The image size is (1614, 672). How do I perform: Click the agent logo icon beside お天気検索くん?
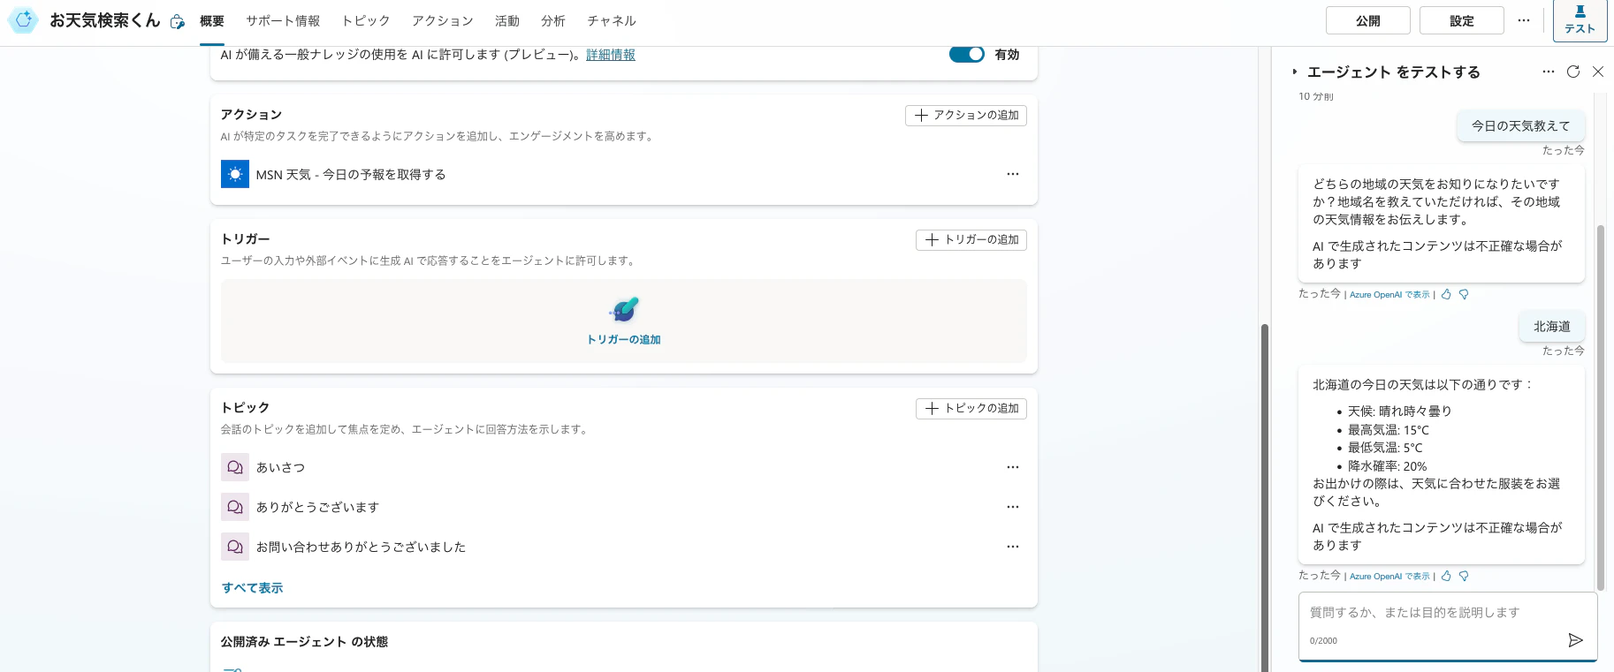click(x=23, y=19)
